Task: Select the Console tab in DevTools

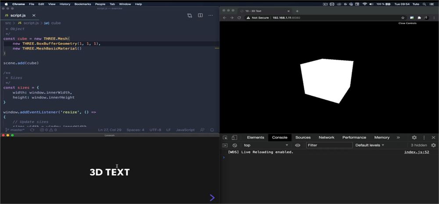Action: tap(280, 137)
